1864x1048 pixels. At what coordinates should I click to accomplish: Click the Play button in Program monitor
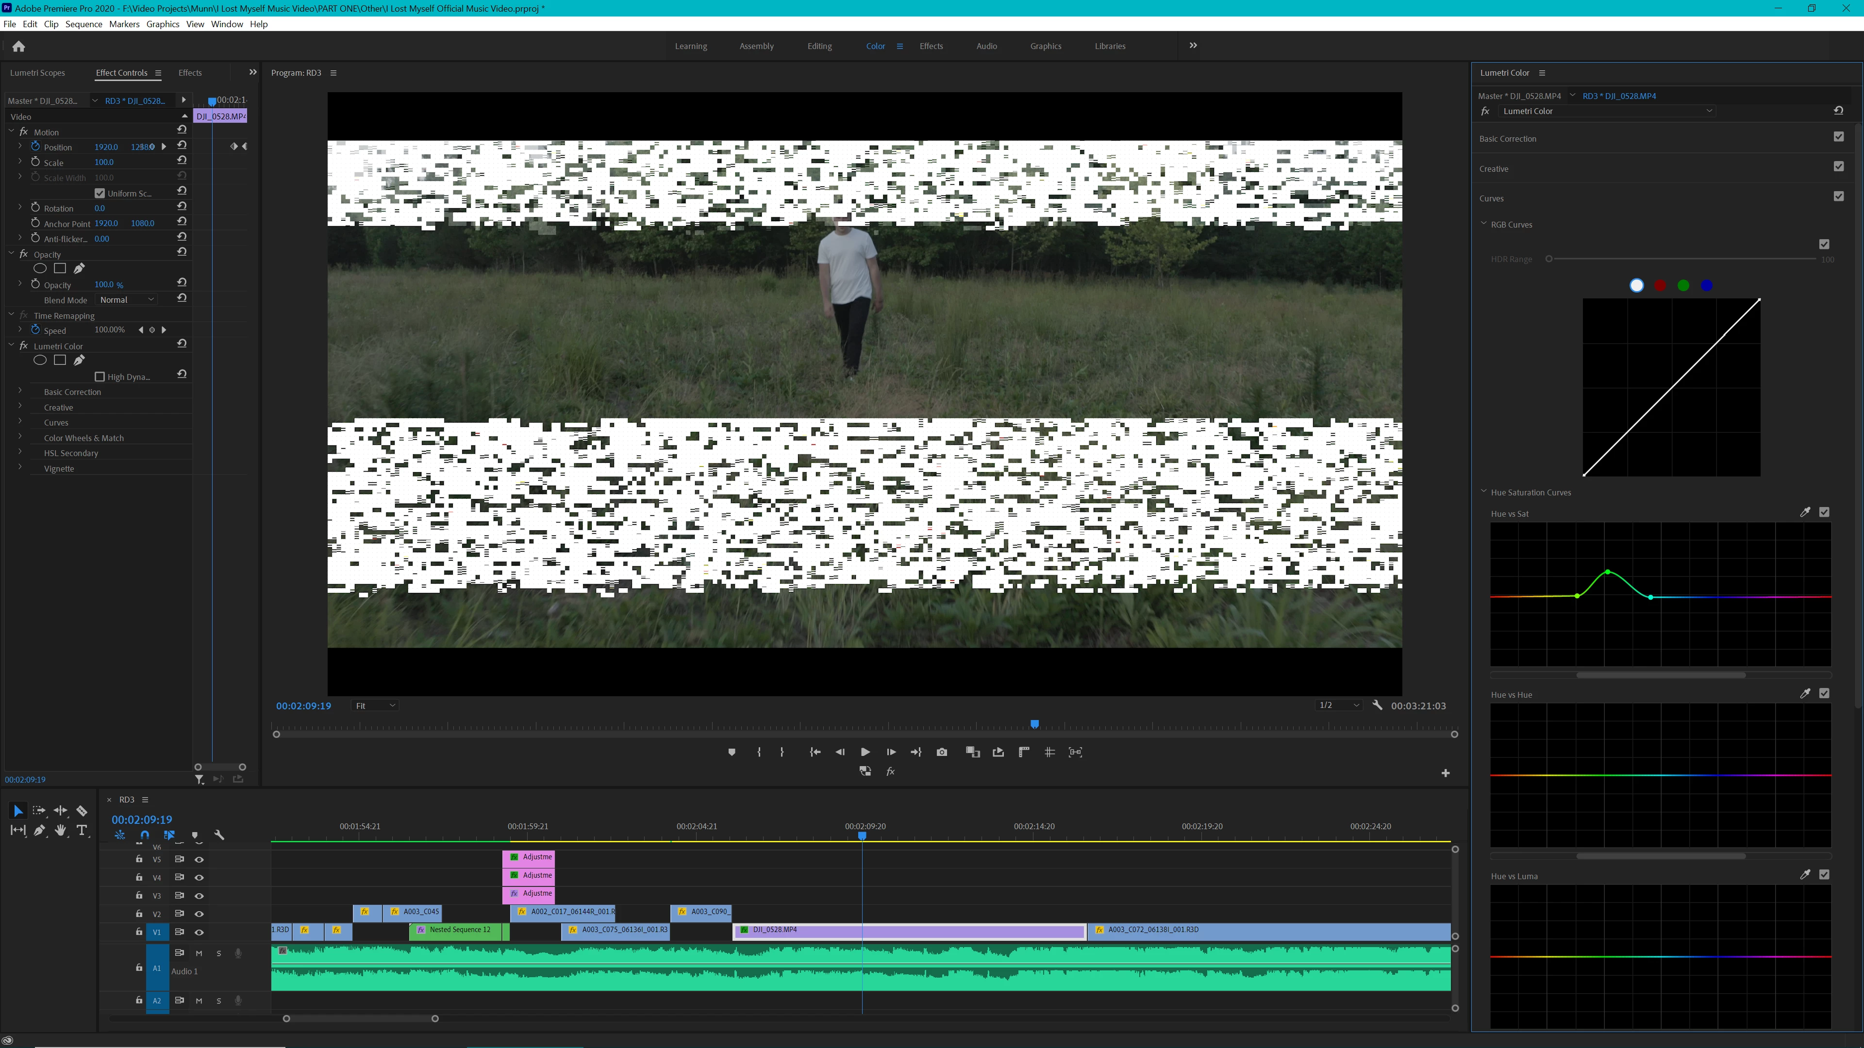pyautogui.click(x=865, y=752)
